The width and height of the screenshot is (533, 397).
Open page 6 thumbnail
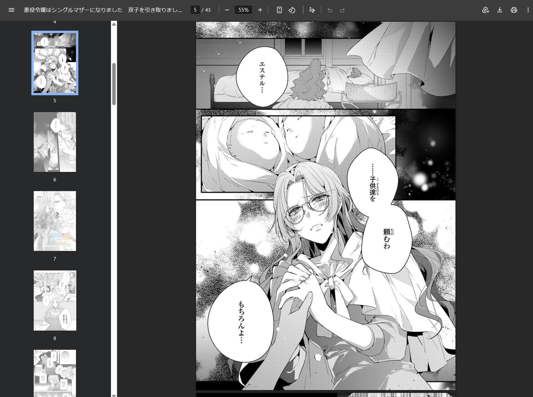point(55,142)
